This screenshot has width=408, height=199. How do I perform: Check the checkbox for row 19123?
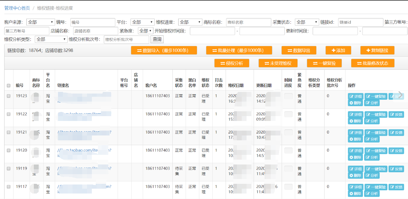(x=9, y=96)
